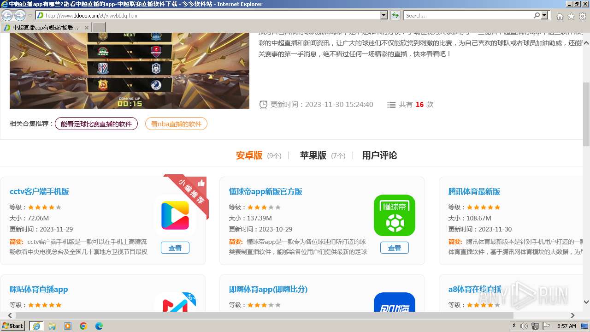
Task: Click the 看nba直播的软件 tag
Action: point(176,124)
